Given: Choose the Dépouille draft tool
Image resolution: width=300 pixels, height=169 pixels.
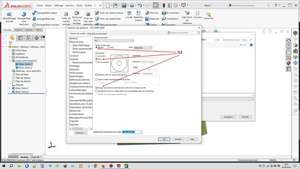Looking at the screenshot, I should [152, 19].
